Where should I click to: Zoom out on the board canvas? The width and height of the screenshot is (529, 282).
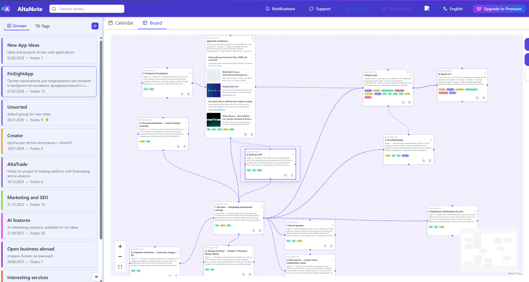point(120,256)
